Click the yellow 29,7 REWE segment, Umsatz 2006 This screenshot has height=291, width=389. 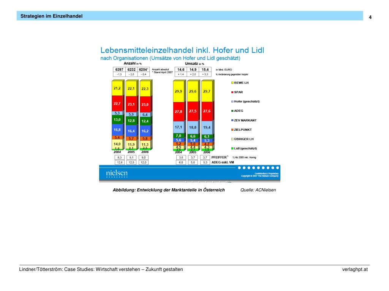[x=207, y=91]
